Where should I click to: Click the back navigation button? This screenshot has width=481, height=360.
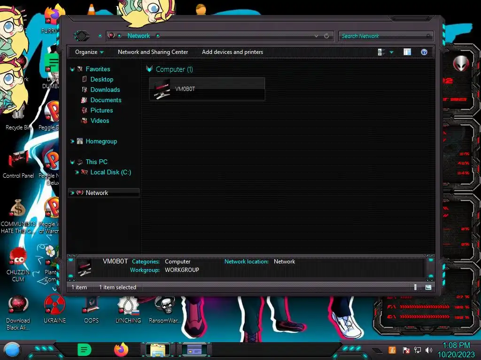pos(82,36)
